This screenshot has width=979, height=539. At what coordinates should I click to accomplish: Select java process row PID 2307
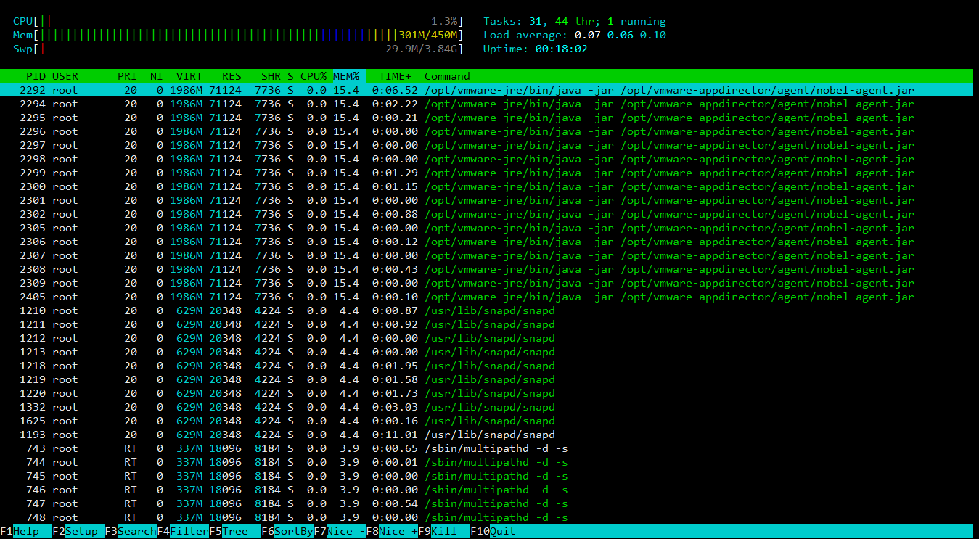click(x=486, y=255)
